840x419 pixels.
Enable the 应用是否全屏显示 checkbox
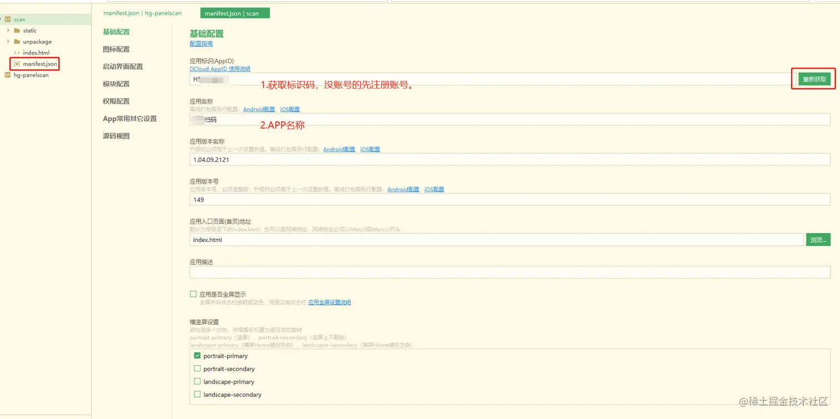click(x=193, y=294)
